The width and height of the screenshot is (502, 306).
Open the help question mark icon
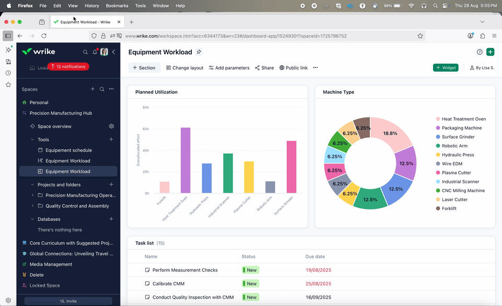[480, 52]
